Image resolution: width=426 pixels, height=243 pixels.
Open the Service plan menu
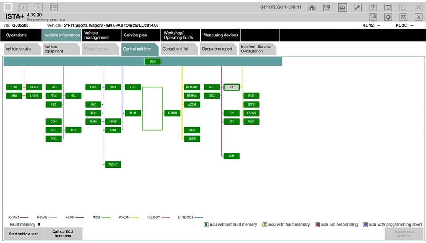click(x=141, y=35)
